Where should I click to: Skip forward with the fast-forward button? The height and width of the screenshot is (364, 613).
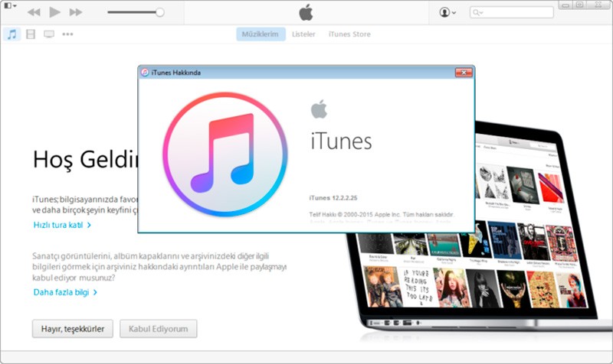click(x=76, y=12)
